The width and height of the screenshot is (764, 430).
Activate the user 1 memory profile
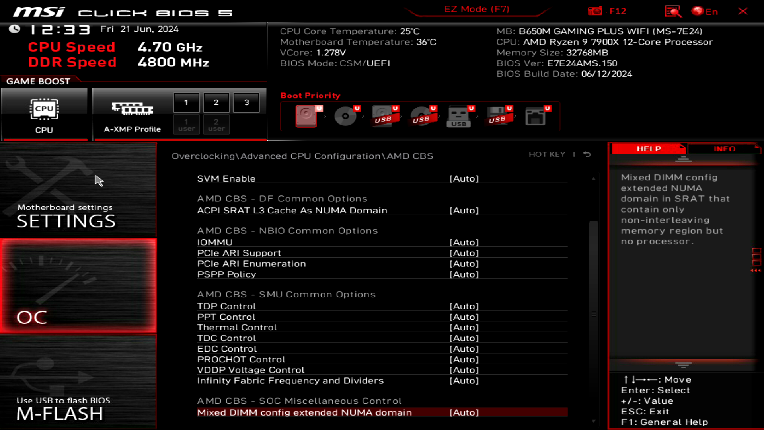tap(186, 124)
